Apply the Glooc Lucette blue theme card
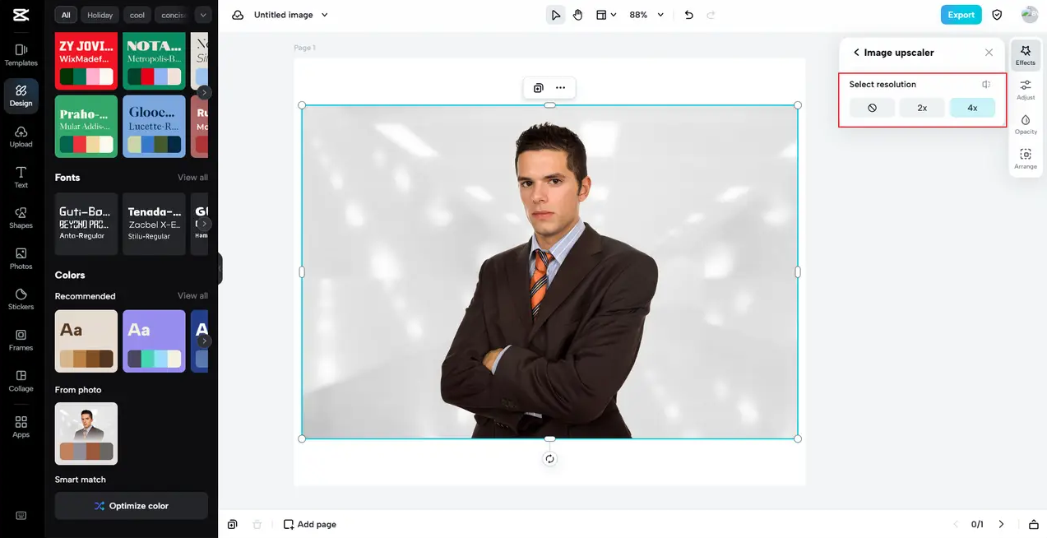This screenshot has width=1047, height=538. (x=154, y=127)
